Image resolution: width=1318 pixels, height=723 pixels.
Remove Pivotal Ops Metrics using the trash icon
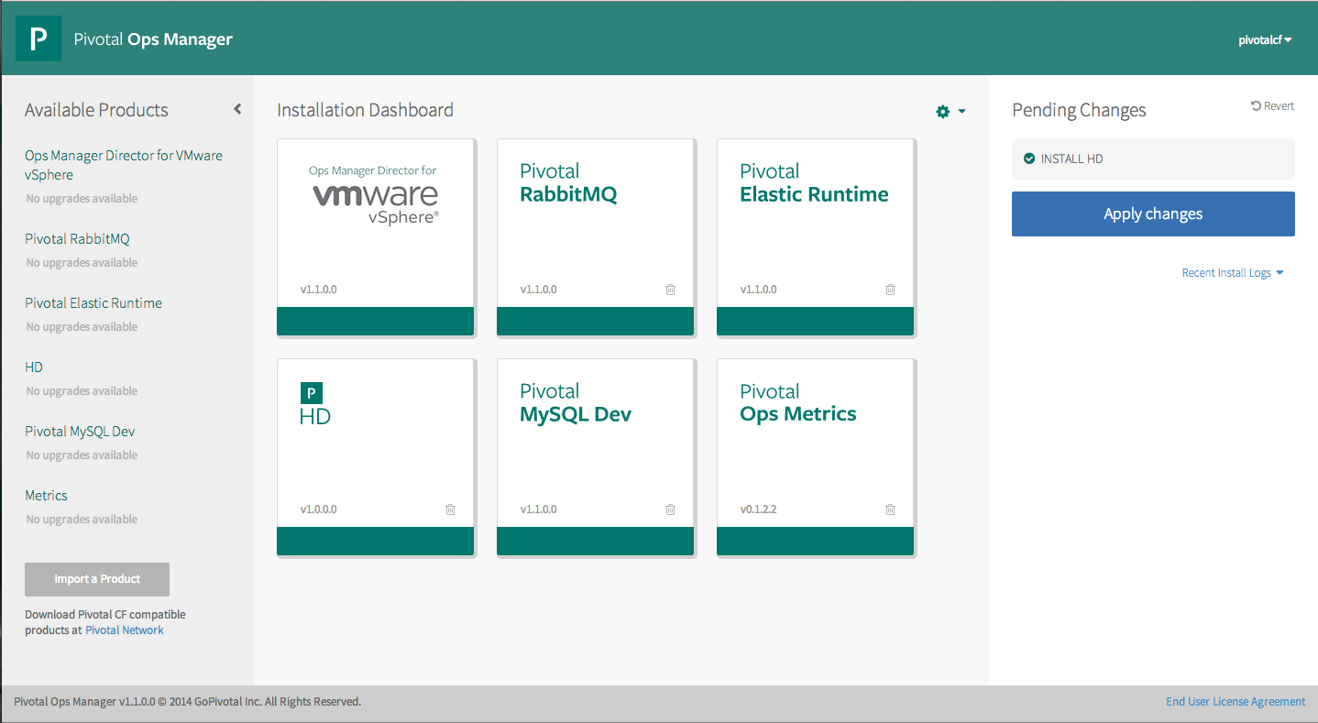point(890,509)
